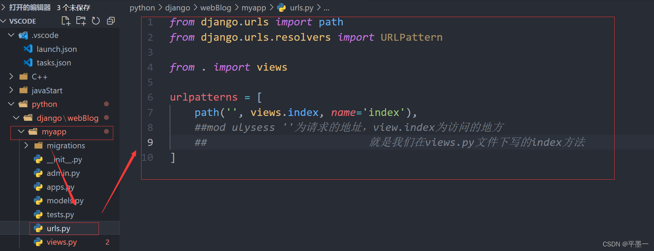
Task: Click the Python icon beside views.py
Action: pos(38,242)
